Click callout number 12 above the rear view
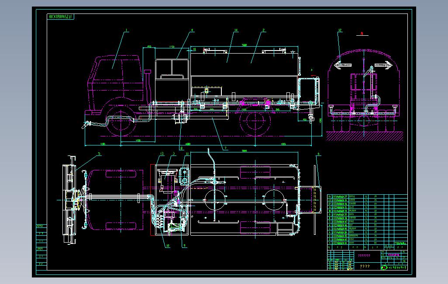Image resolution: width=448 pixels, height=284 pixels. [340, 30]
